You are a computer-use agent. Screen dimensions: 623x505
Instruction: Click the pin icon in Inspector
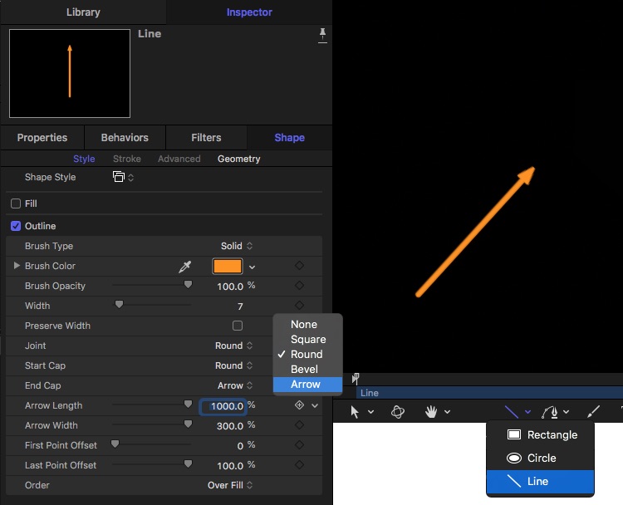pos(322,35)
